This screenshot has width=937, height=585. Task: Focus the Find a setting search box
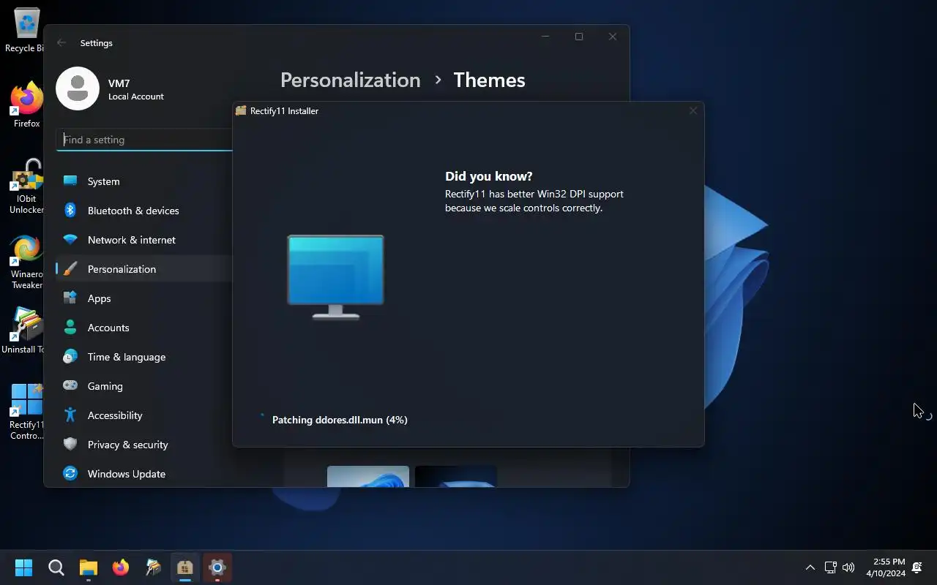point(144,140)
